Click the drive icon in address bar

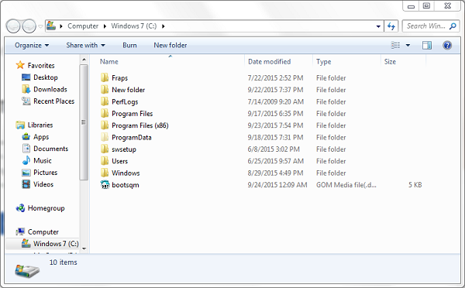pos(51,26)
